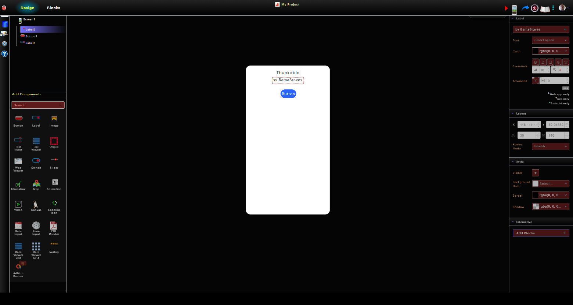Select Label2 in component tree
This screenshot has width=573, height=305.
[42, 30]
